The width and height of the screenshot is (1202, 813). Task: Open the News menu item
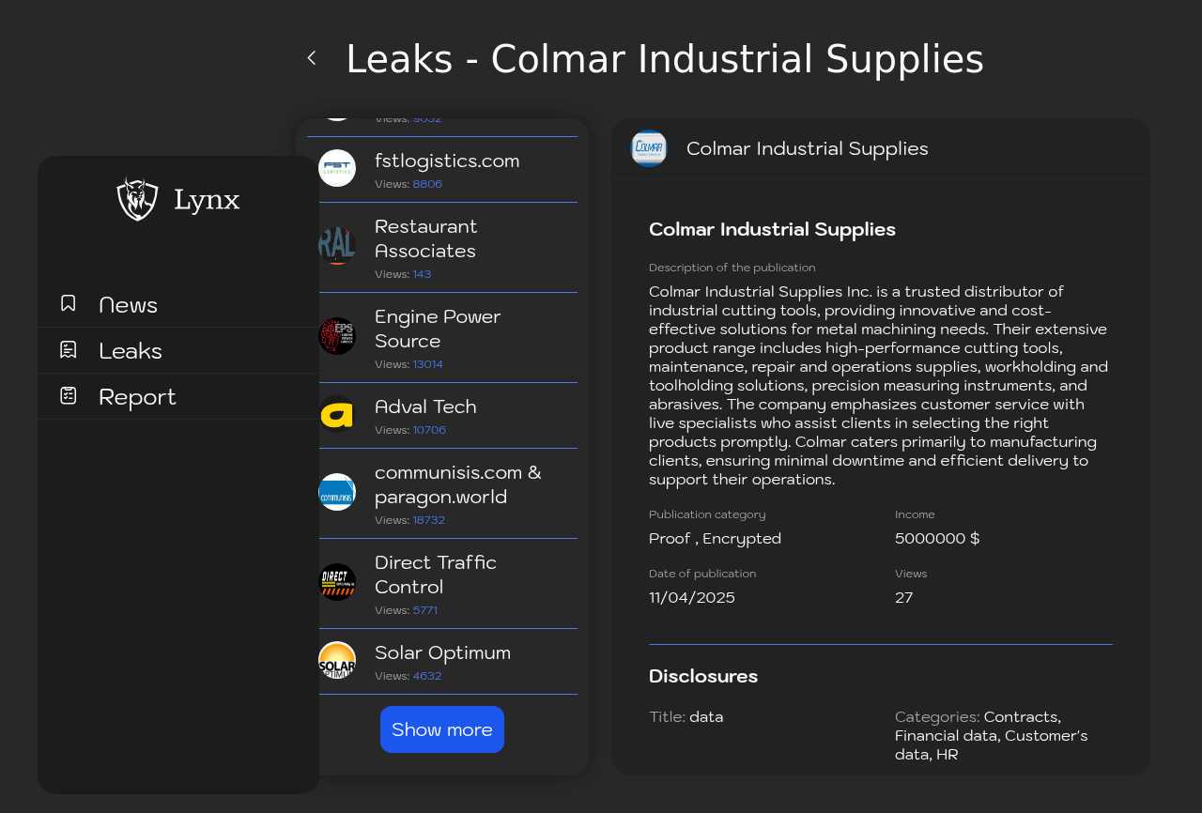[178, 304]
